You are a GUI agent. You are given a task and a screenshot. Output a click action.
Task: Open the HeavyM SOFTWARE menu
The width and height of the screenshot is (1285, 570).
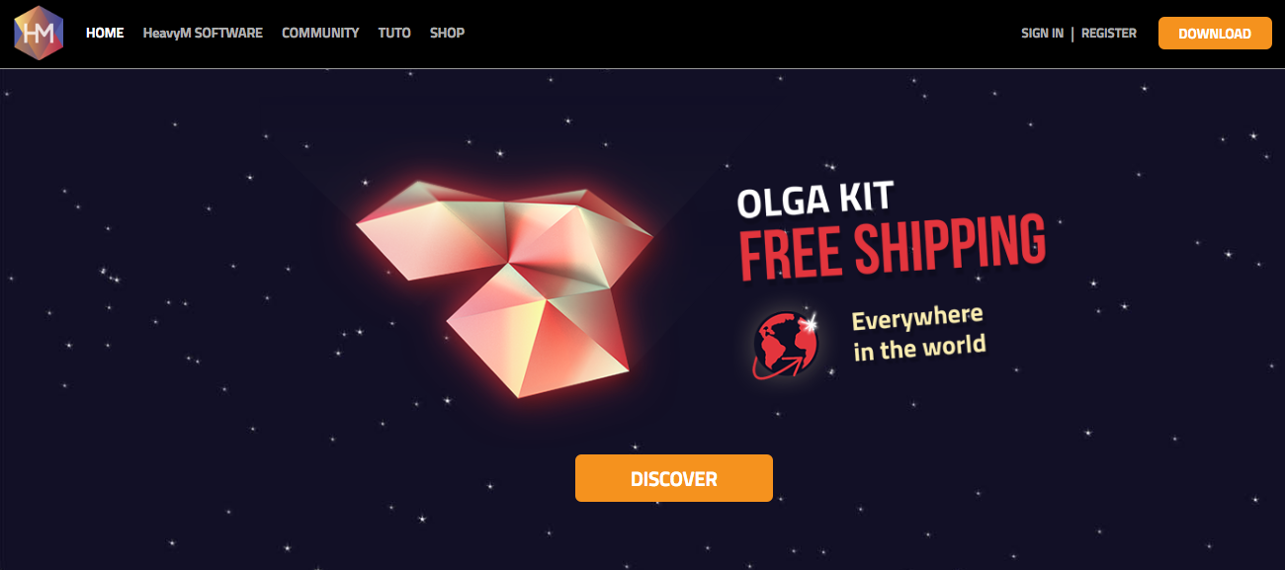pos(203,33)
